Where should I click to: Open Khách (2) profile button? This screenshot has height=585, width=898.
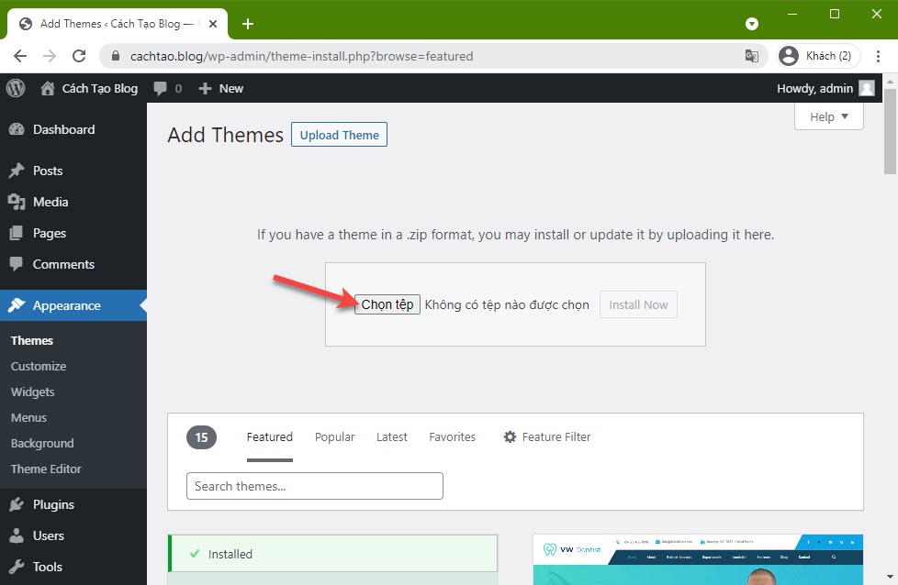[x=818, y=56]
